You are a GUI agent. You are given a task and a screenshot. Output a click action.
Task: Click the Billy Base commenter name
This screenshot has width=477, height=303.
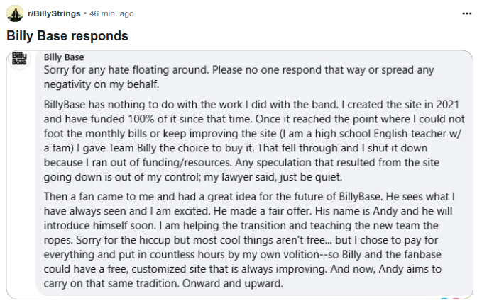click(64, 57)
